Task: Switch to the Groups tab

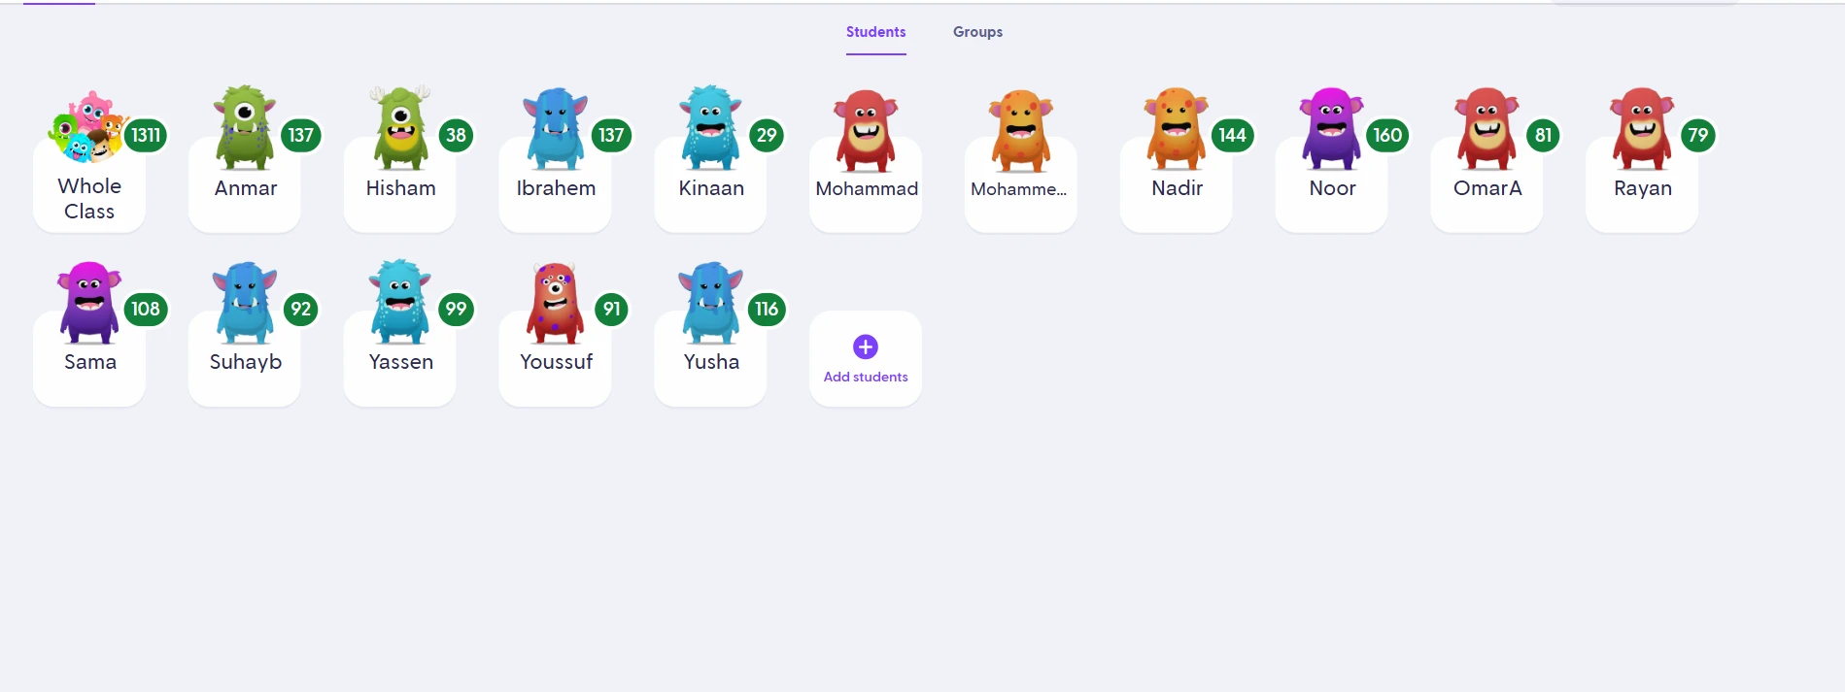Action: (977, 32)
